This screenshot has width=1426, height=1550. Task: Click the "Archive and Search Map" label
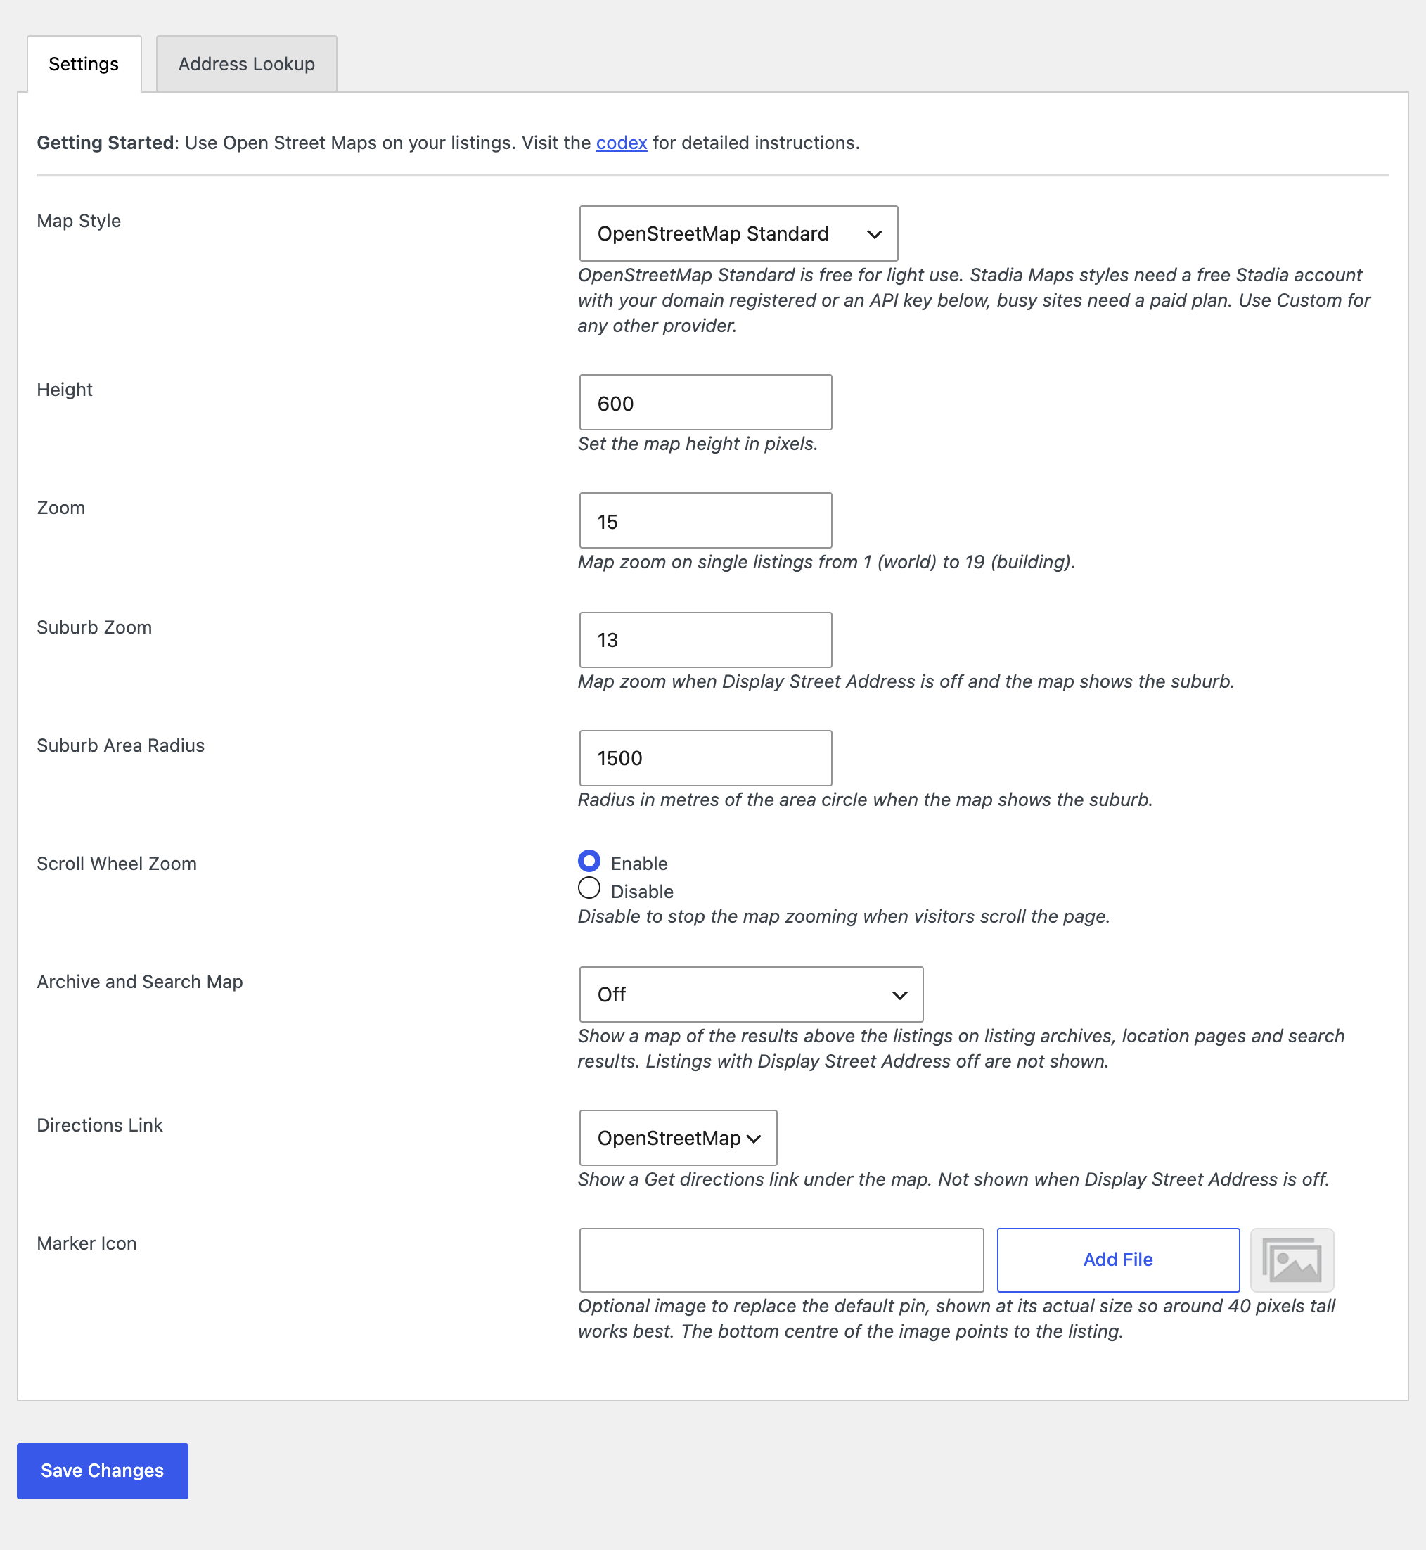click(140, 982)
